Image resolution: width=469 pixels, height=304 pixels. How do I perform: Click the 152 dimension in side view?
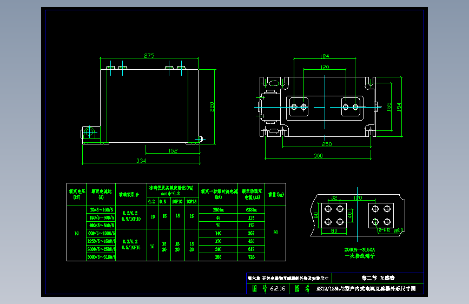173,150
